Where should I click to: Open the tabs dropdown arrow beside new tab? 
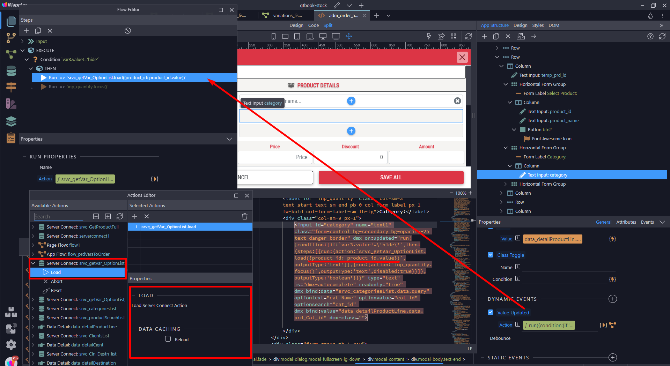tap(388, 16)
